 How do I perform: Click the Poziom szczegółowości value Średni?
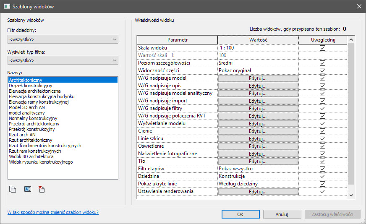click(258, 63)
